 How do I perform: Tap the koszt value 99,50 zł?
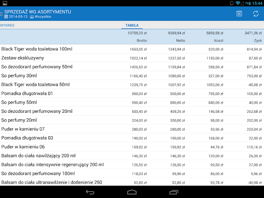click(x=217, y=165)
